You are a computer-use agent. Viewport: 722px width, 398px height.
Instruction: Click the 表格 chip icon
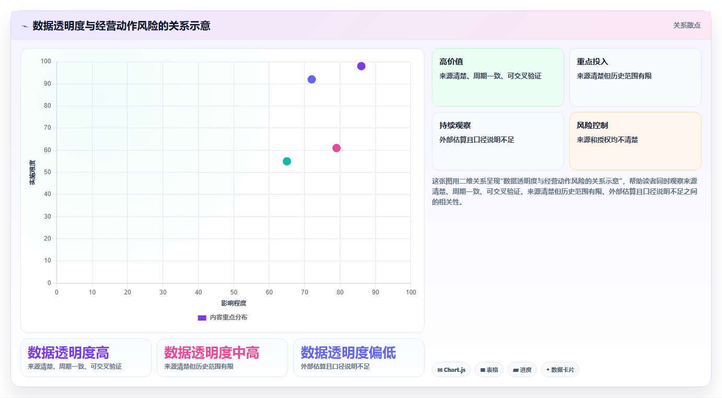[483, 370]
